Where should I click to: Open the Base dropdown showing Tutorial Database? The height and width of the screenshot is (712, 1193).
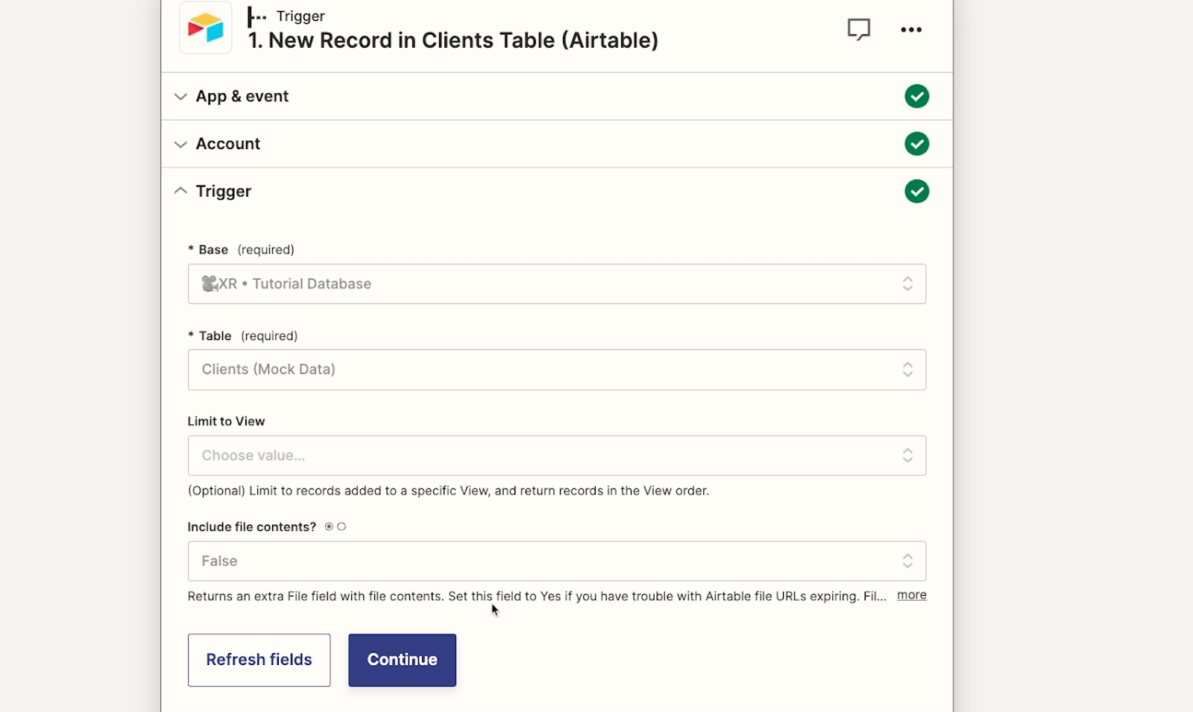[x=557, y=284]
